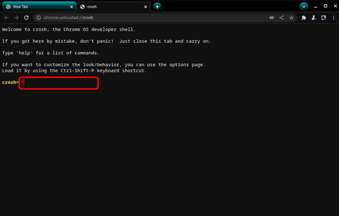Click the "Type 'help' for a list" line
339x216 pixels.
pyautogui.click(x=51, y=53)
